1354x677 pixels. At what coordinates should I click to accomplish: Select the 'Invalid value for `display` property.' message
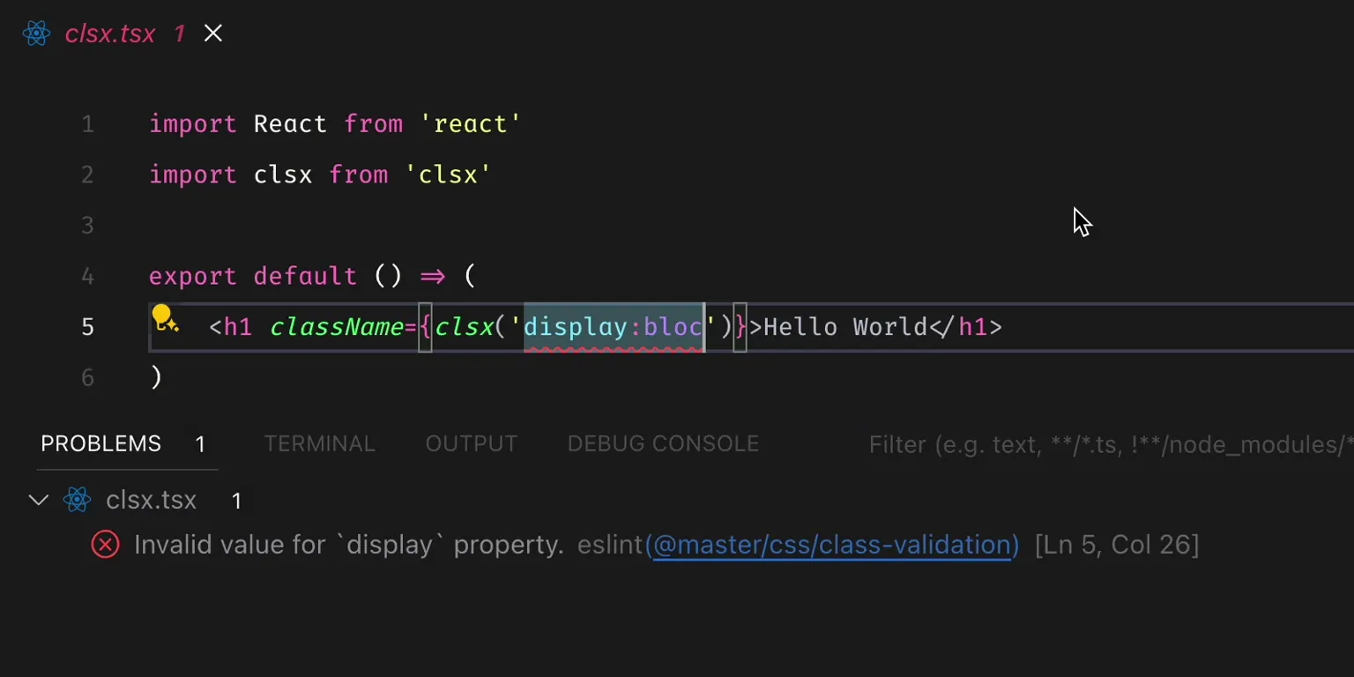[x=349, y=545]
